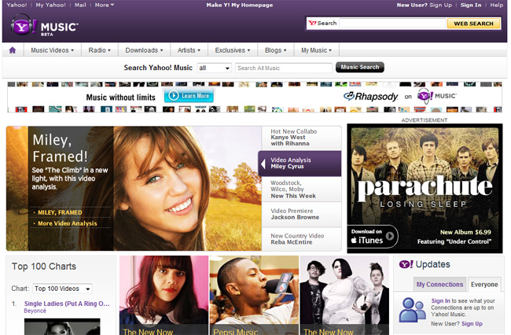This screenshot has height=335, width=511.
Task: Open the Music Videos menu
Action: (x=52, y=50)
